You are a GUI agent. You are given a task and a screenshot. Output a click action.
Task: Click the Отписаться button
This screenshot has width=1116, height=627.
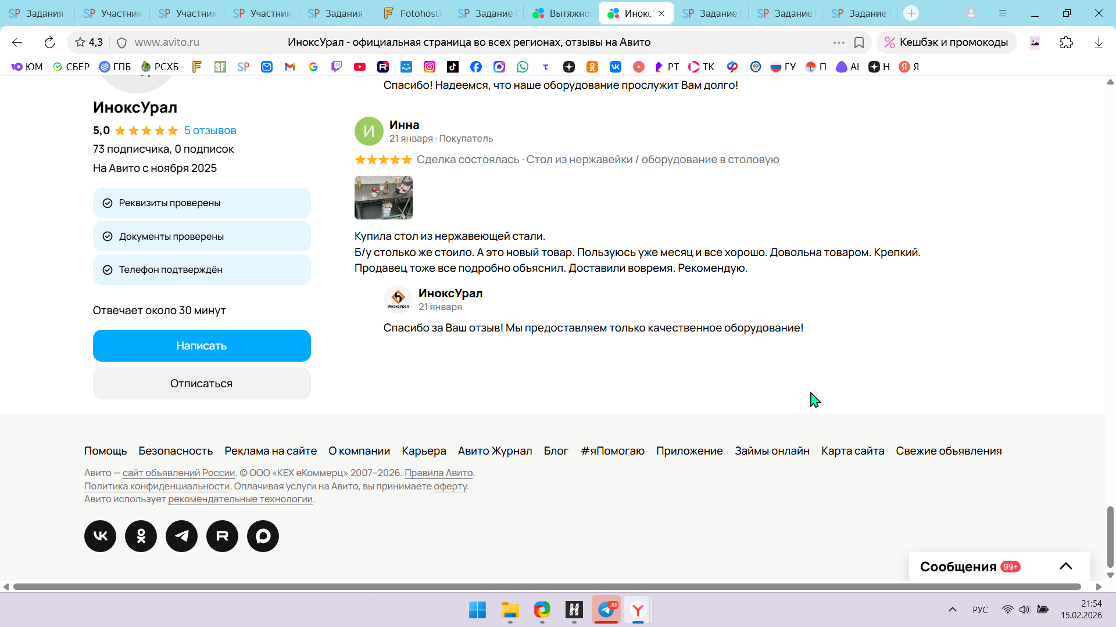click(202, 383)
